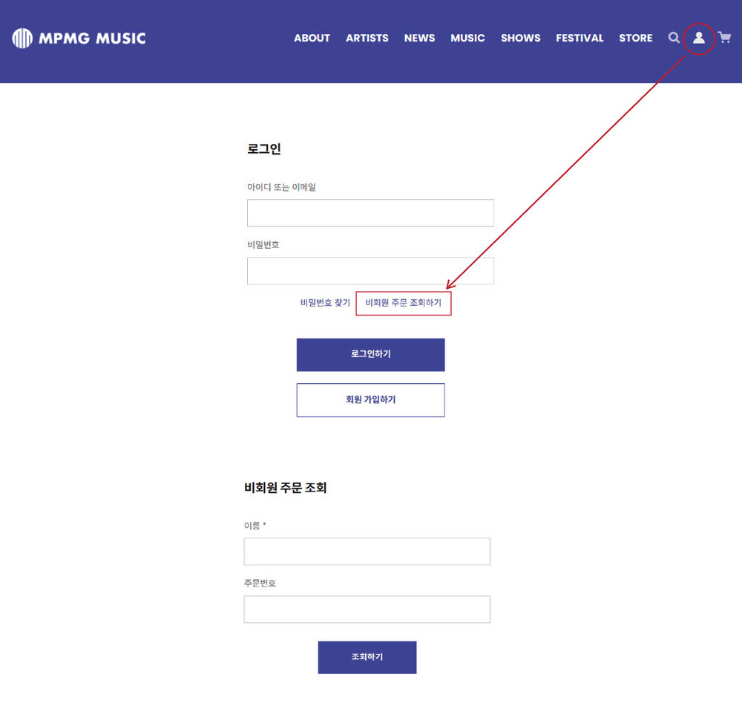
Task: Select NEWS in the navigation bar
Action: tap(419, 38)
